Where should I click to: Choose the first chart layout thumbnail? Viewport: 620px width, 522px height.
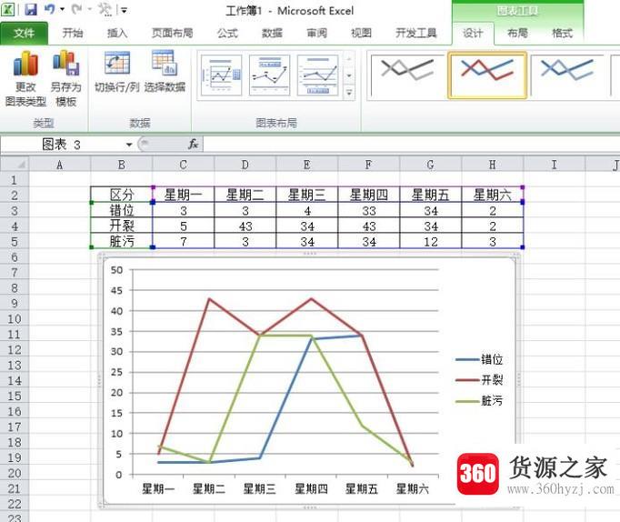coord(222,75)
